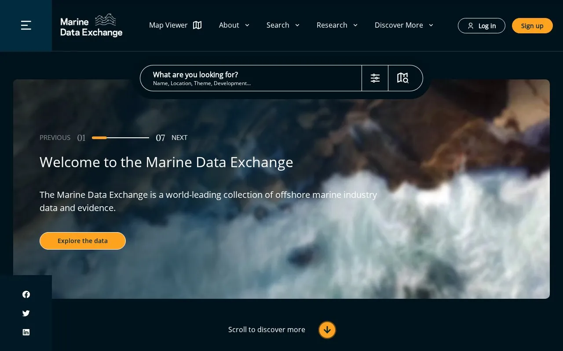Screen dimensions: 563x351
Task: Click the map search icon
Action: tap(403, 78)
